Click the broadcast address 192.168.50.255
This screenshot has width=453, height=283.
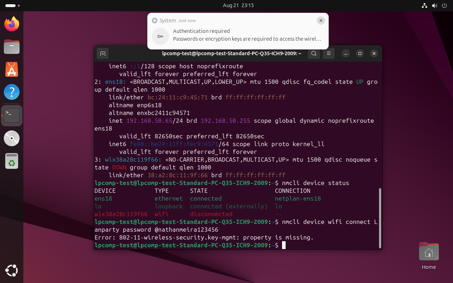pyautogui.click(x=225, y=121)
